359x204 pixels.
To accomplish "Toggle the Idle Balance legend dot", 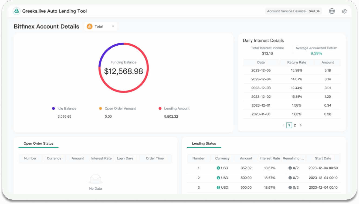I will click(x=53, y=108).
